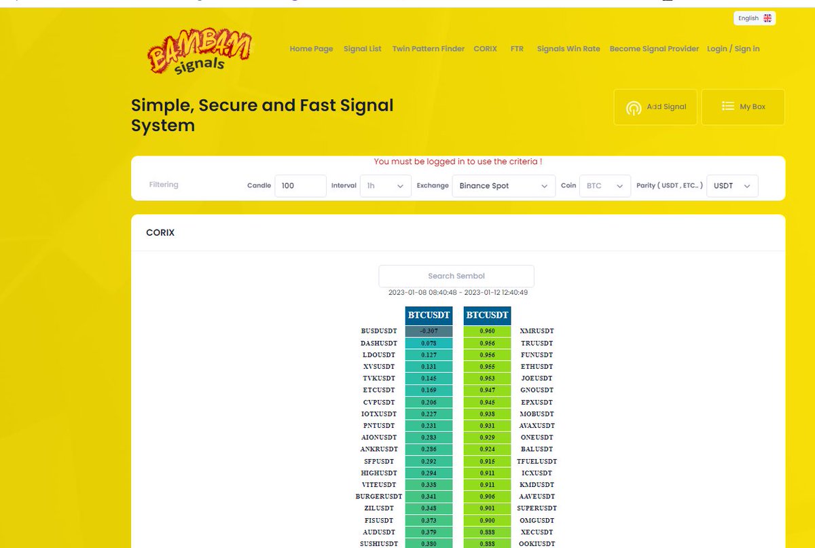Screen dimensions: 815x548
Task: Select the CORIX menu item
Action: click(485, 49)
